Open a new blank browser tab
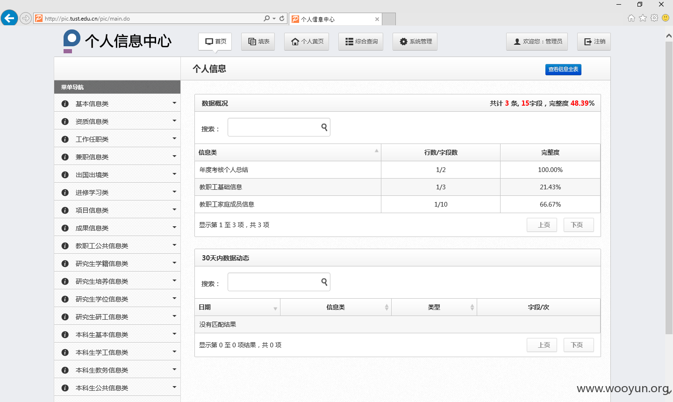Screen dimensions: 673x402 389,19
